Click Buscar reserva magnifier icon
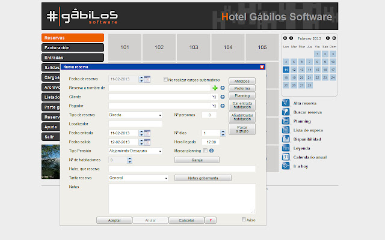The image size is (385, 240). [286, 112]
